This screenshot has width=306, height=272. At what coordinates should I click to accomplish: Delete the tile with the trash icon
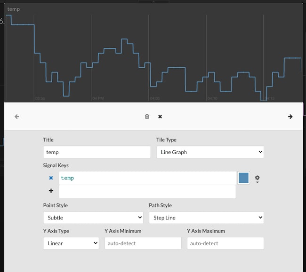click(x=147, y=117)
